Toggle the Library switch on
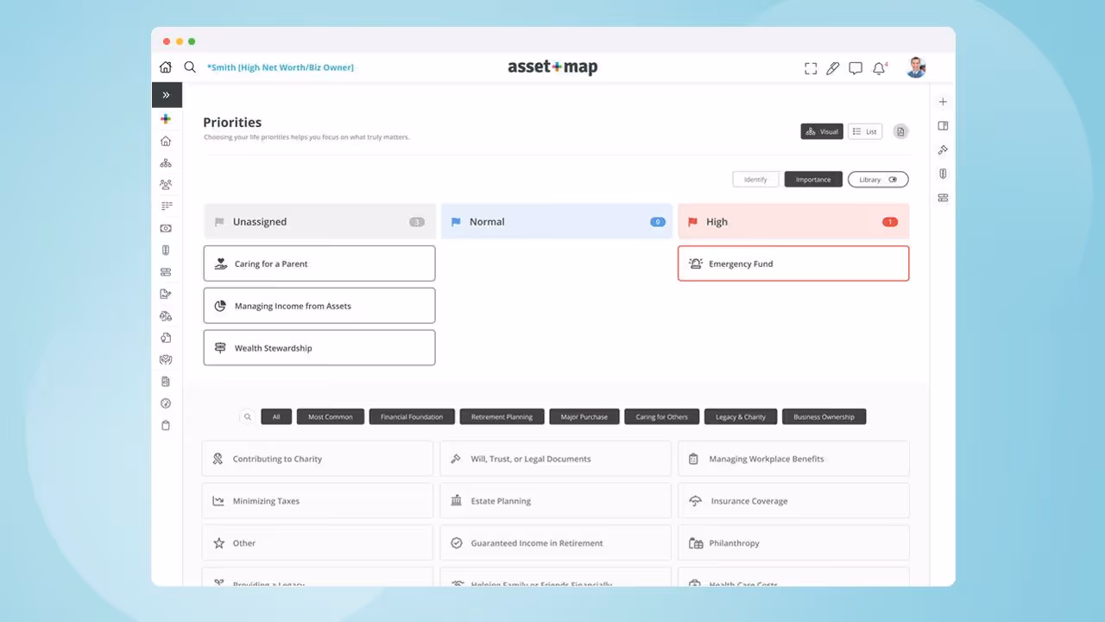Viewport: 1105px width, 622px height. pos(893,179)
